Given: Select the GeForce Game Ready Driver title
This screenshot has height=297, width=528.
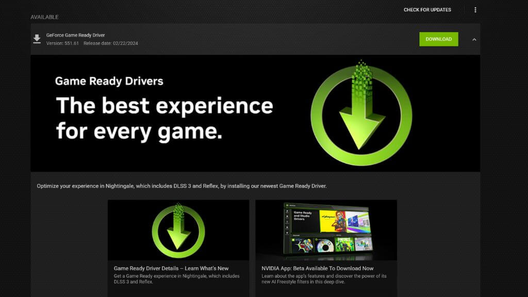Looking at the screenshot, I should click(x=75, y=35).
